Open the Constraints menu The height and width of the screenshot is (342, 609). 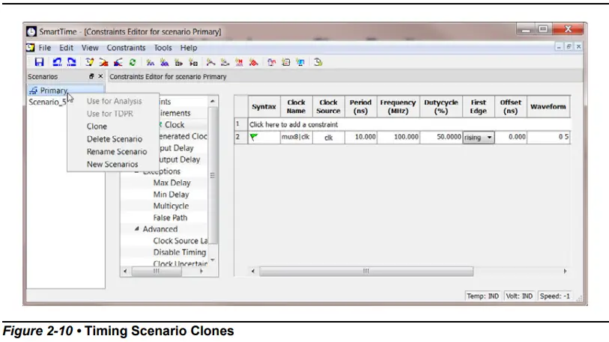click(x=126, y=48)
